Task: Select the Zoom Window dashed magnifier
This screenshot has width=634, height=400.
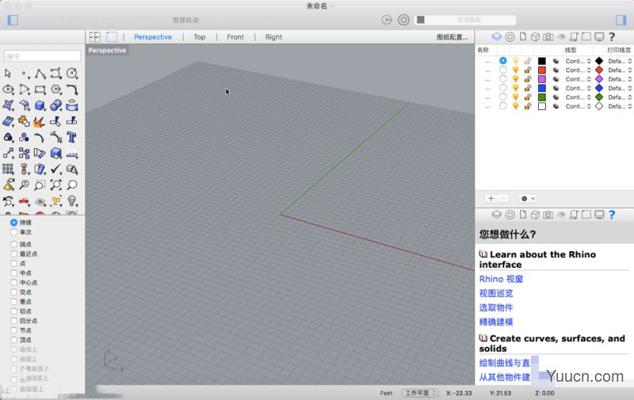Action: coord(40,185)
